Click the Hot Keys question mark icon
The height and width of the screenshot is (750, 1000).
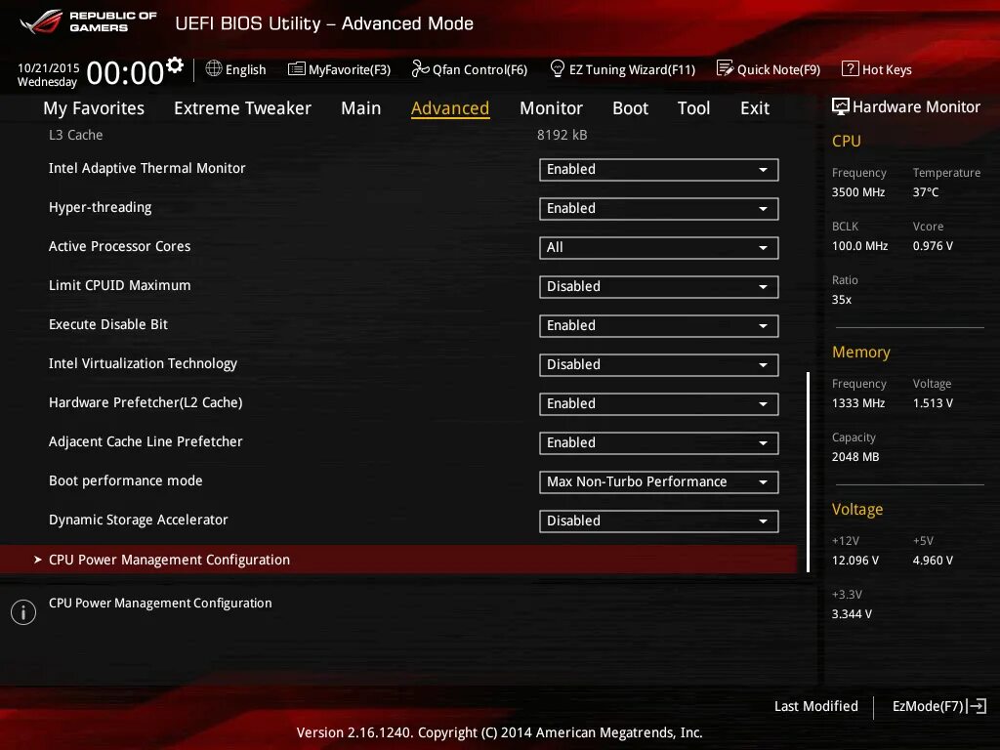point(851,68)
